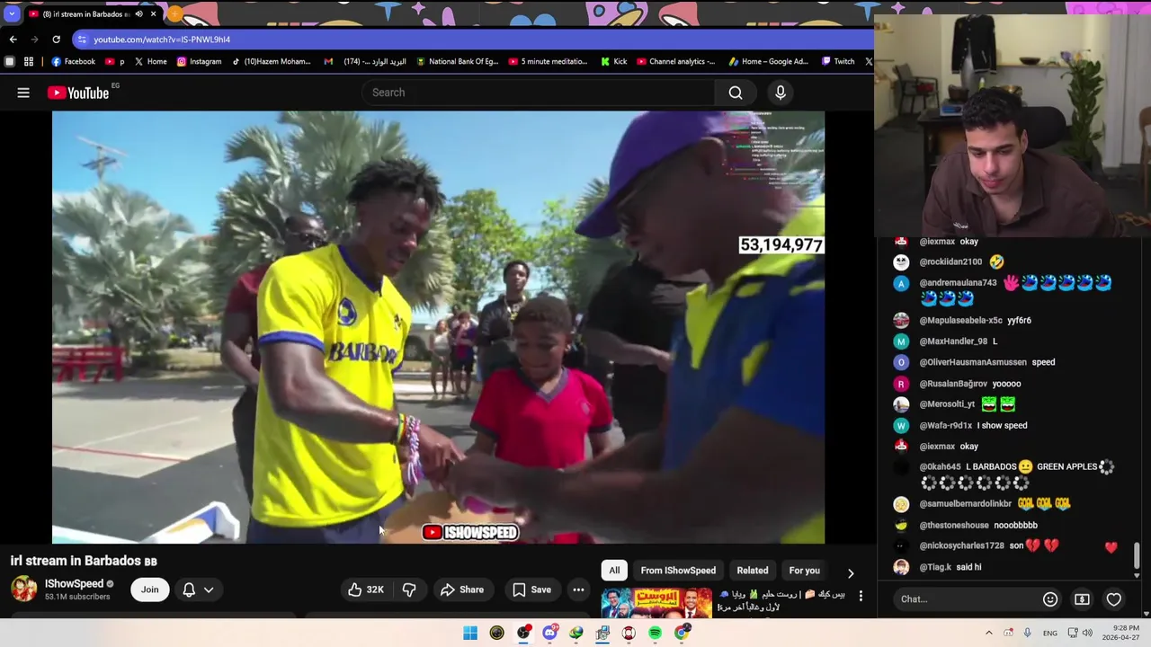The image size is (1151, 647).
Task: Dislike the video with thumbs down
Action: 409,589
